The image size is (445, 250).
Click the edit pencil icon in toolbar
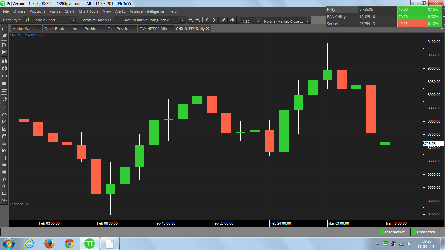223,20
